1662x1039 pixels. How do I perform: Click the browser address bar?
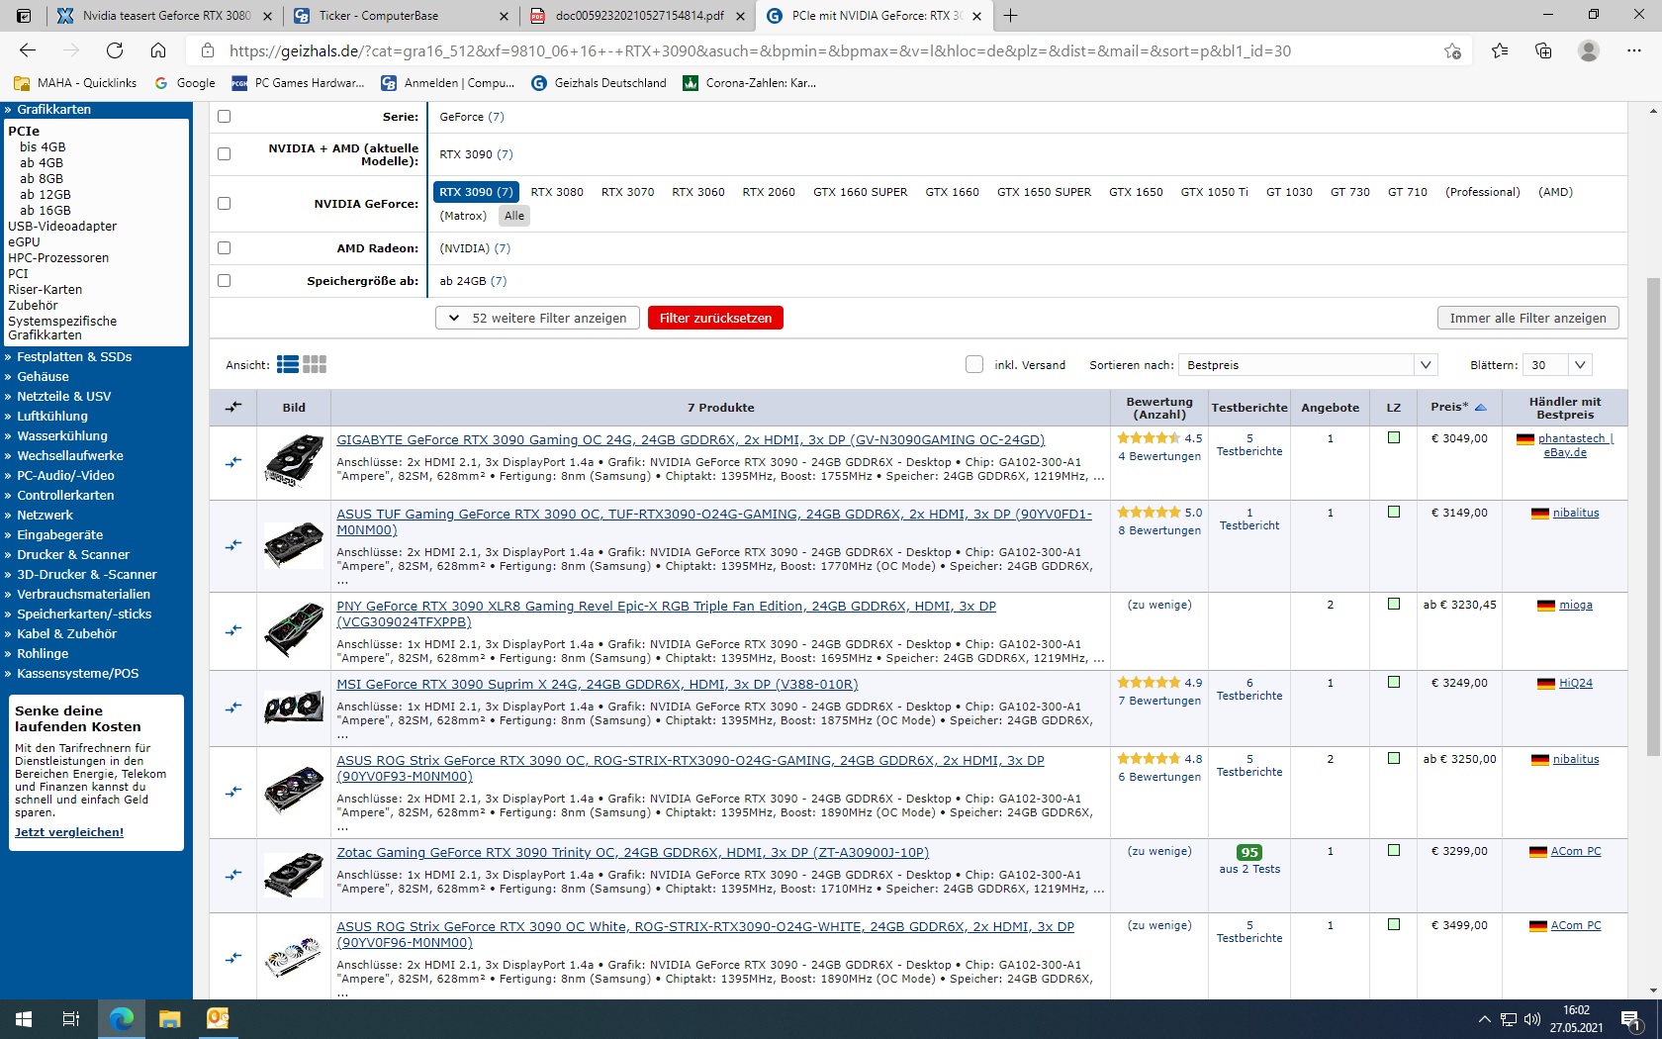[760, 50]
